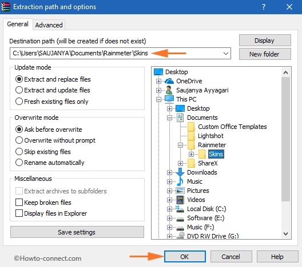Viewport: 302px width, 267px height.
Task: Collapse the Rainmeter tree node
Action: click(181, 145)
